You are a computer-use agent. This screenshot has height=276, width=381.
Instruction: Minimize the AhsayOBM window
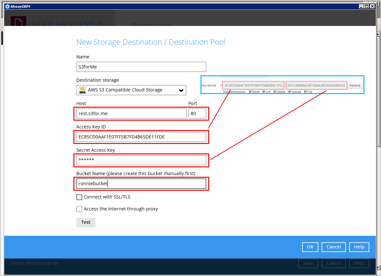361,6
